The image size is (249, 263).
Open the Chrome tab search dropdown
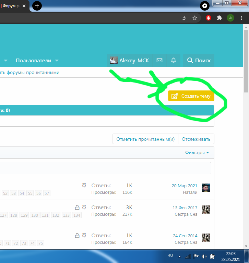tap(204, 5)
